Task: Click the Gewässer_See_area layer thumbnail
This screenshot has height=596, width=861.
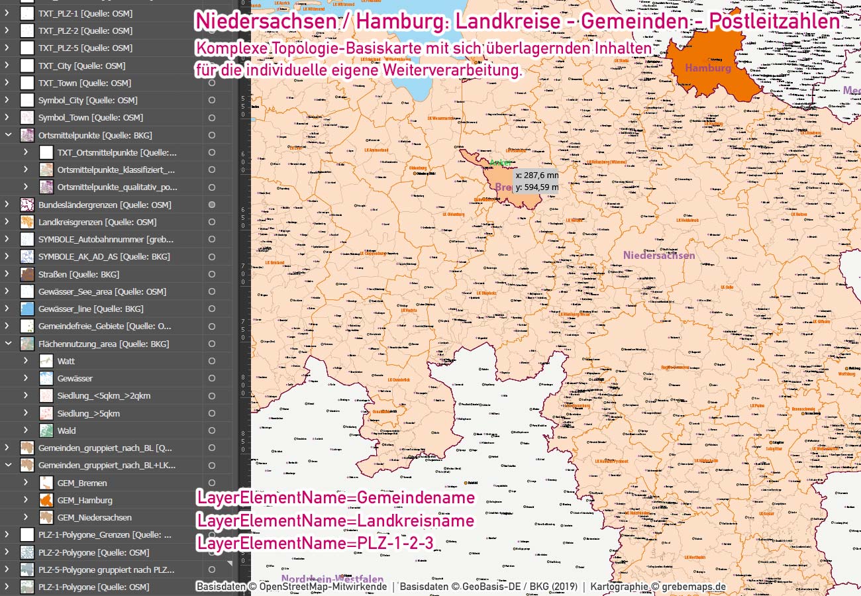Action: tap(27, 291)
